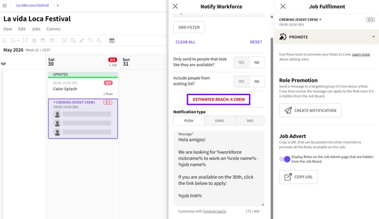Click the Promote megaphone icon
Screen dimensions: 379x219
[x=283, y=37]
